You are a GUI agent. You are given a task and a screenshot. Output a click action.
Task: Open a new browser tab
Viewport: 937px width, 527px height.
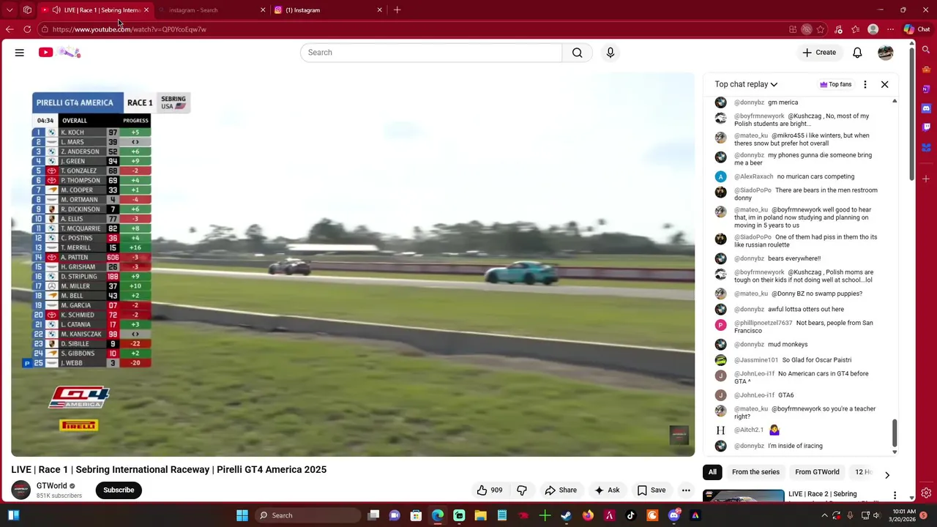(397, 10)
